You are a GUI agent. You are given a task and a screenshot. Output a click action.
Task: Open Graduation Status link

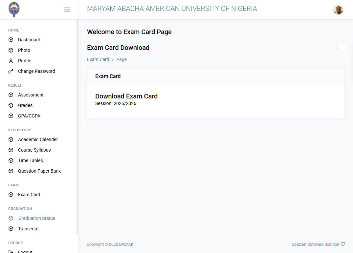(37, 218)
